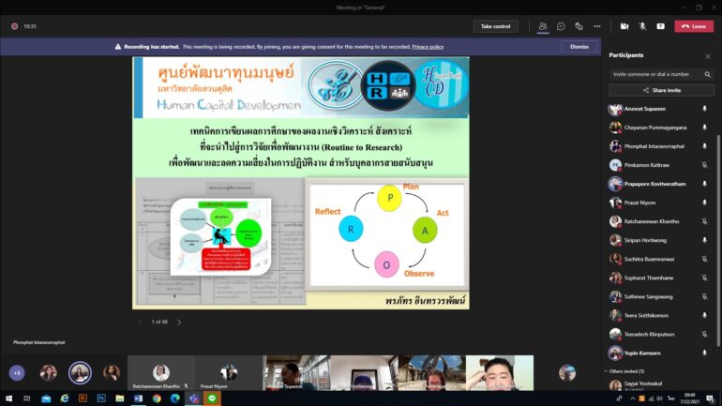The height and width of the screenshot is (406, 722).
Task: Show the +5 additional participants bubble
Action: point(17,373)
